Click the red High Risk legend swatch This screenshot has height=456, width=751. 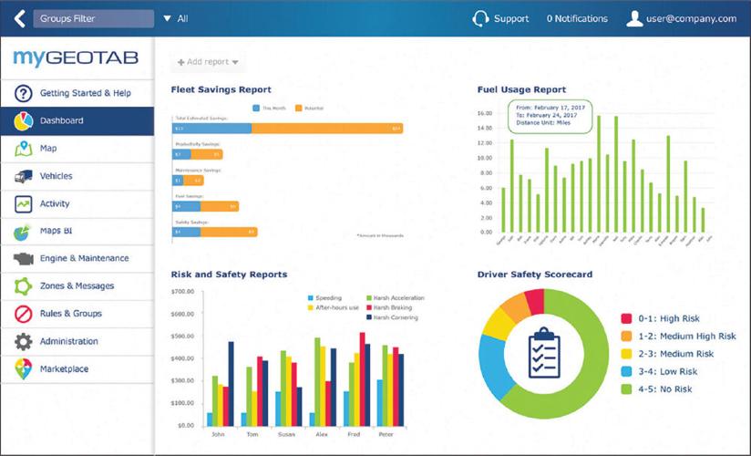[x=626, y=318]
